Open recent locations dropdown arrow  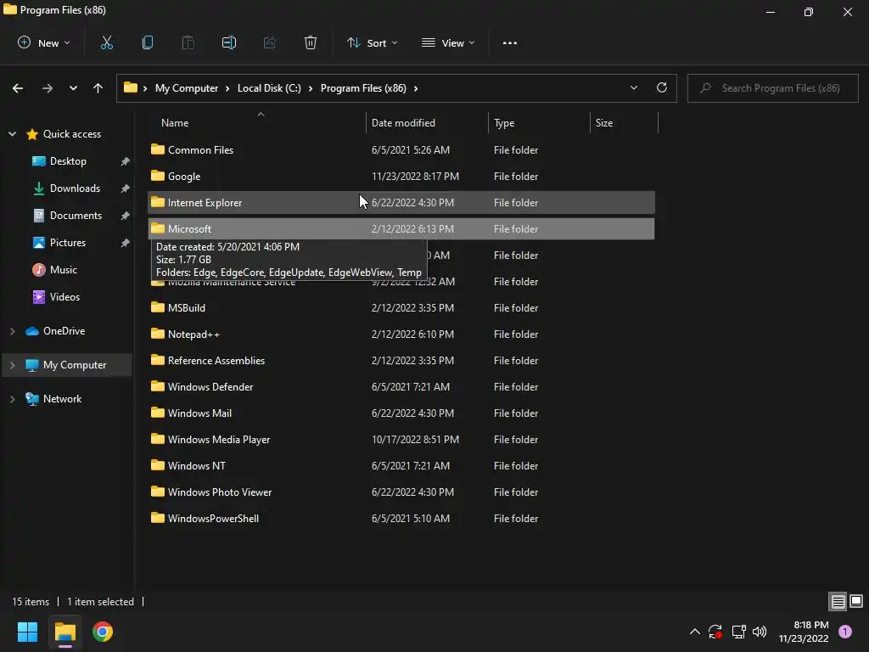click(x=73, y=88)
